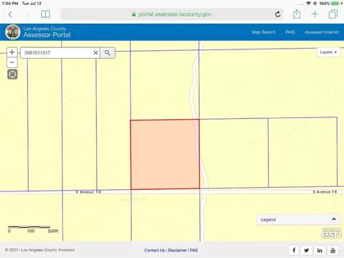Reload the Safari page
344x258 pixels.
[277, 14]
